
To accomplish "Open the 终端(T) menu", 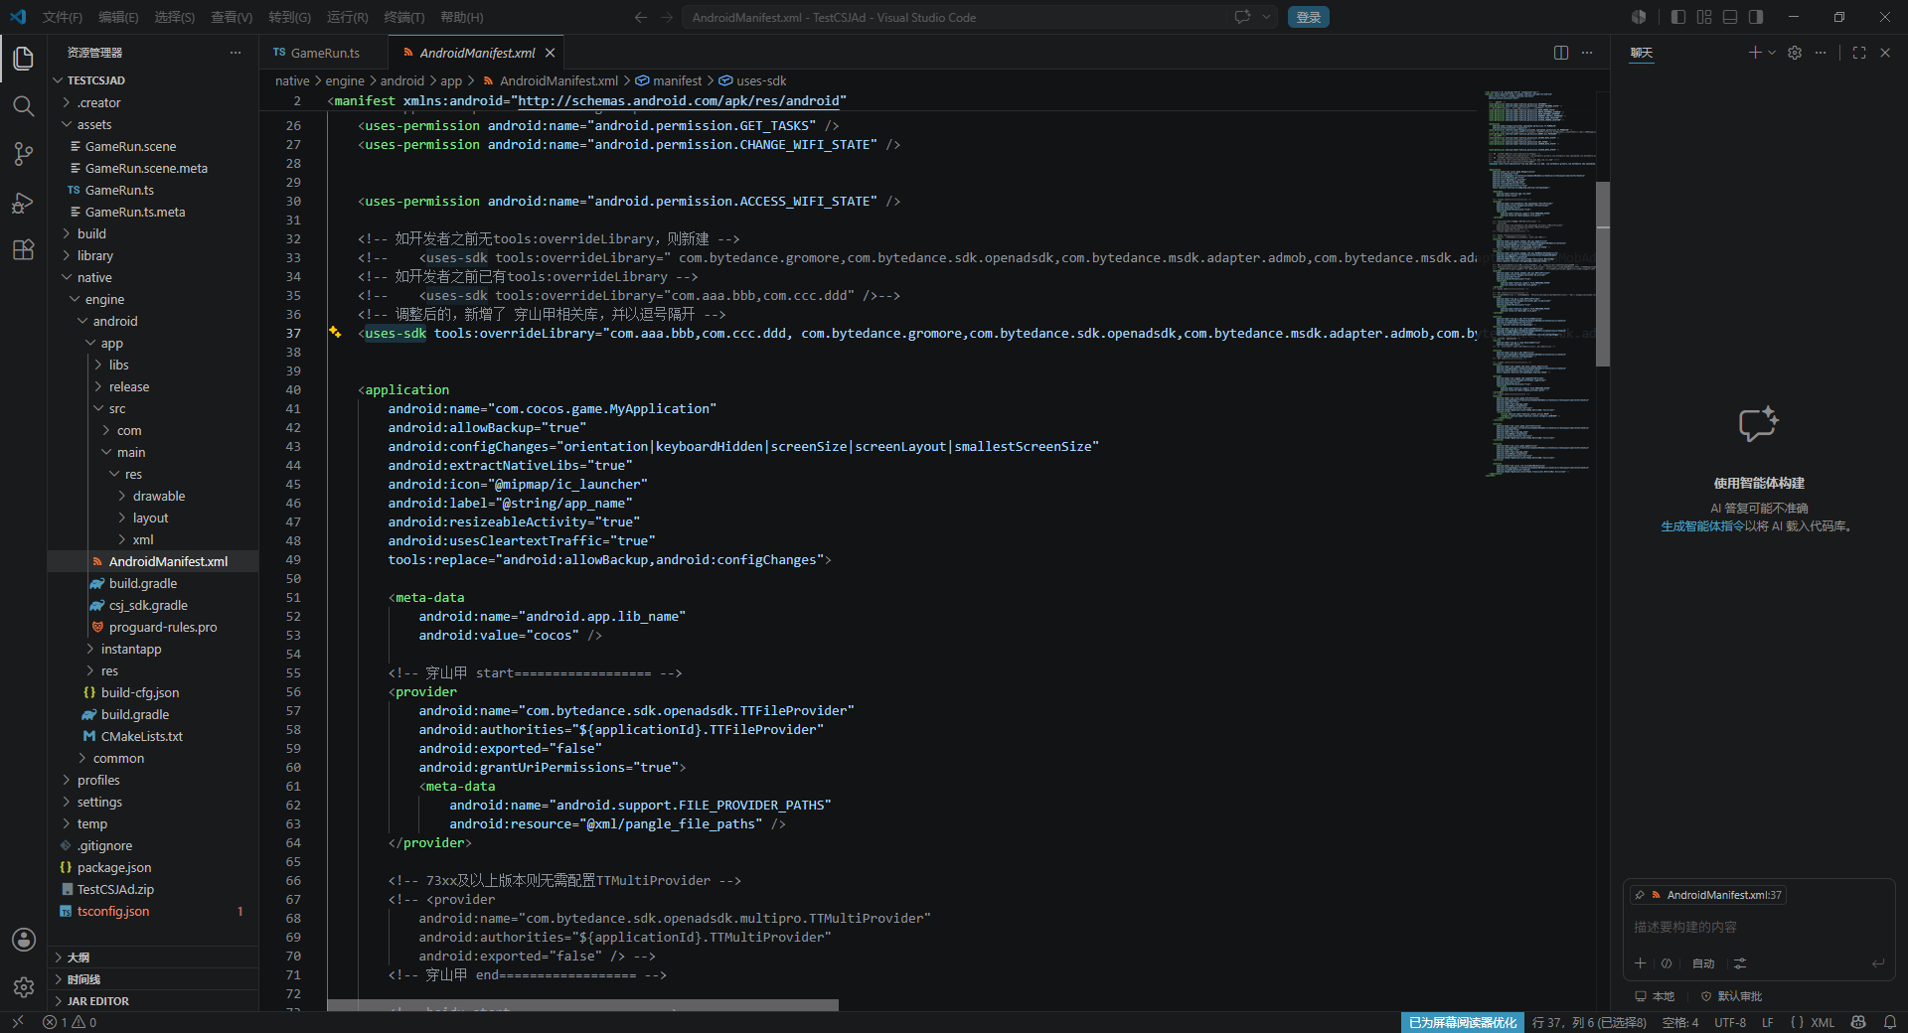I will point(403,17).
